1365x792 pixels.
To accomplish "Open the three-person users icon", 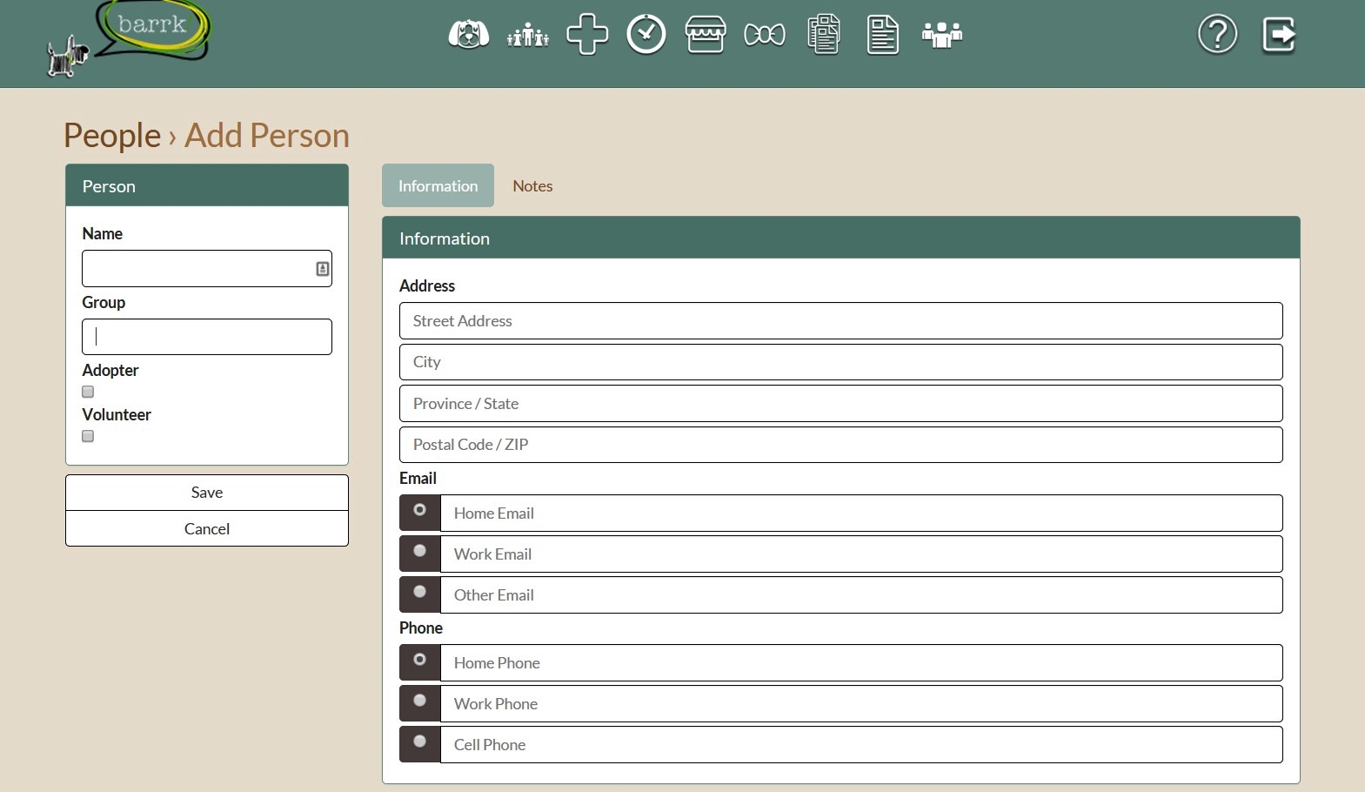I will [942, 35].
